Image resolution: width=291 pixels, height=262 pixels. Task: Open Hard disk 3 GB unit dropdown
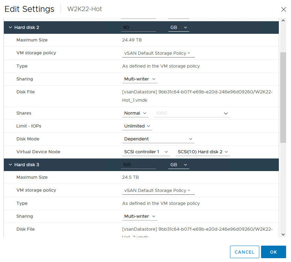coord(178,164)
